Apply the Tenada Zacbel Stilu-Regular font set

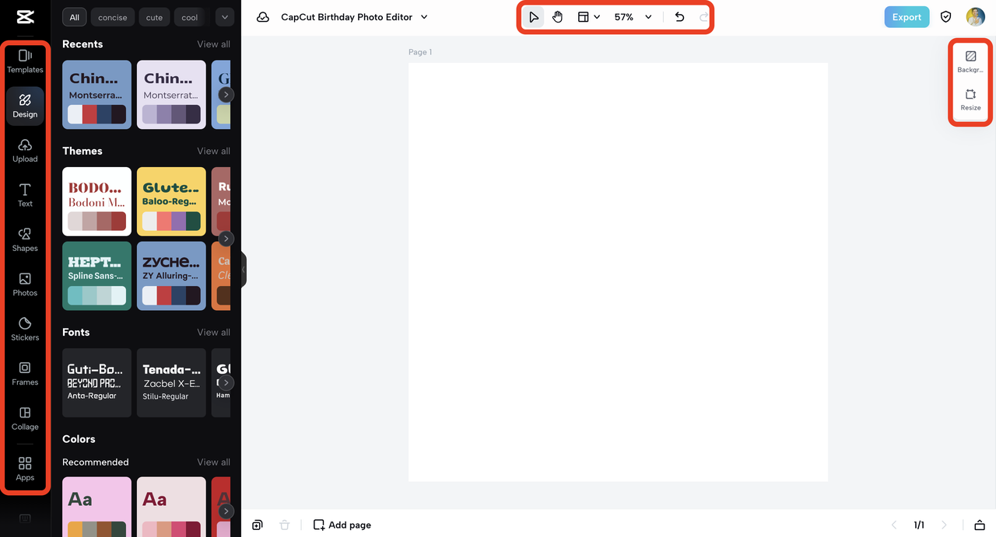pos(171,382)
